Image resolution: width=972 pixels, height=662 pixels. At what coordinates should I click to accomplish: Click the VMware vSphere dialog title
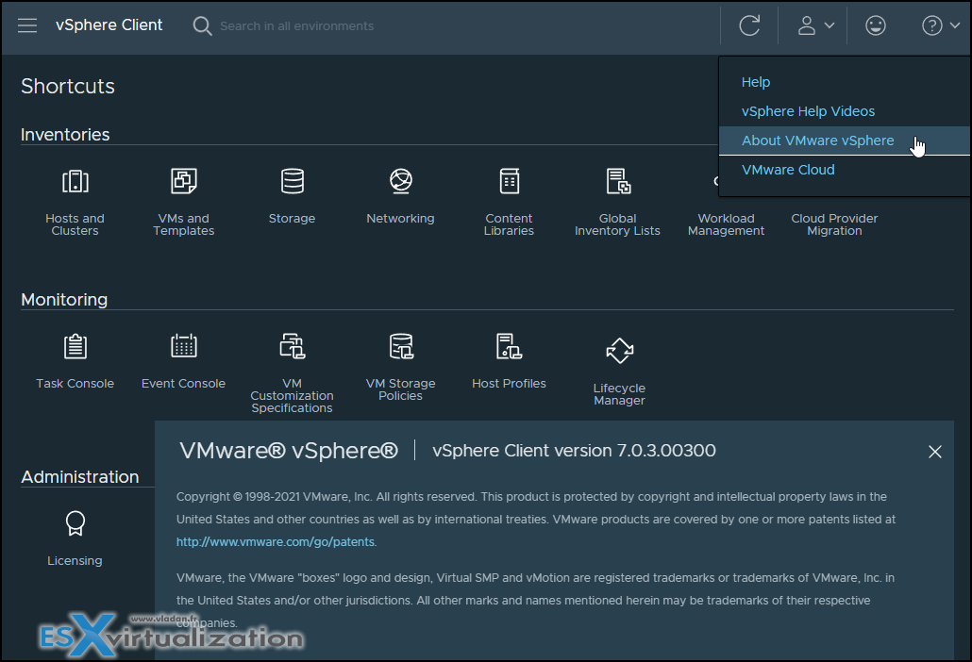click(x=289, y=450)
